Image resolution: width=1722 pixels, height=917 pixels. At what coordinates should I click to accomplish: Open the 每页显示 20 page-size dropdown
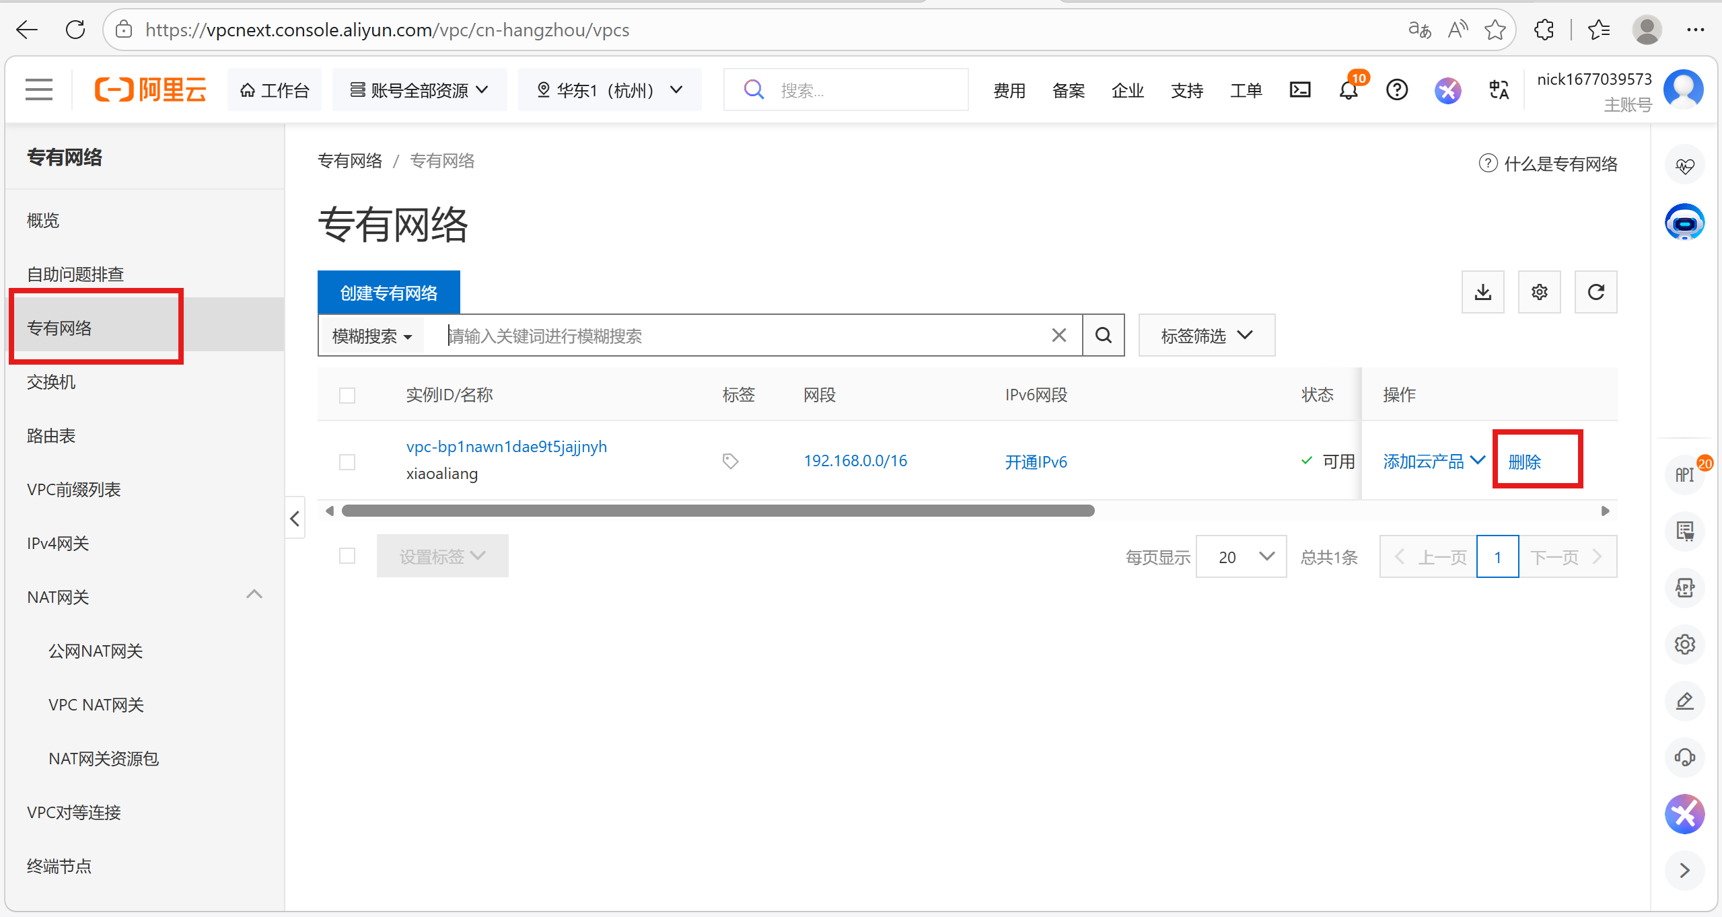[x=1241, y=556]
